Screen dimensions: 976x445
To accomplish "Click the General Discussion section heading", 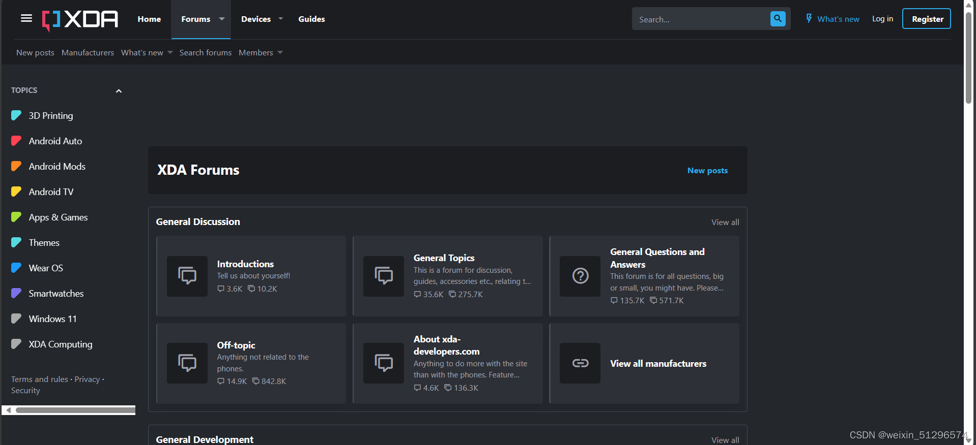I will 198,221.
